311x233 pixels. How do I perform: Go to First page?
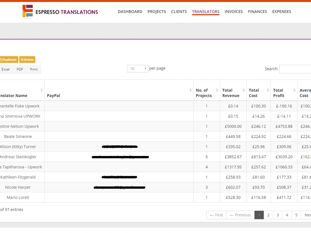coord(216,215)
